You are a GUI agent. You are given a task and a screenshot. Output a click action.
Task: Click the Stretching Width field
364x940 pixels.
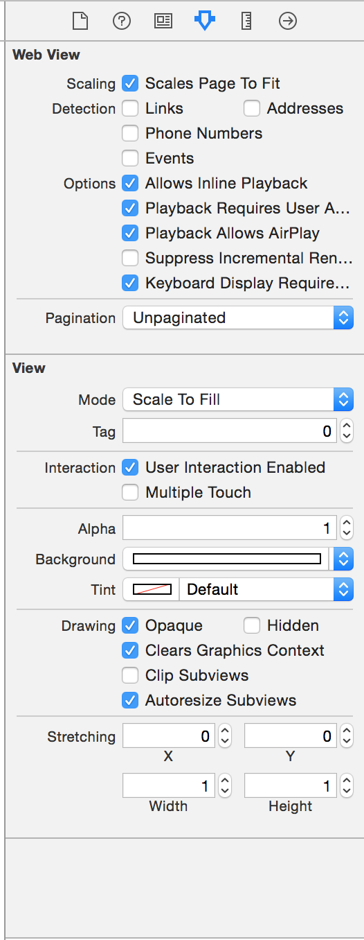tap(168, 786)
